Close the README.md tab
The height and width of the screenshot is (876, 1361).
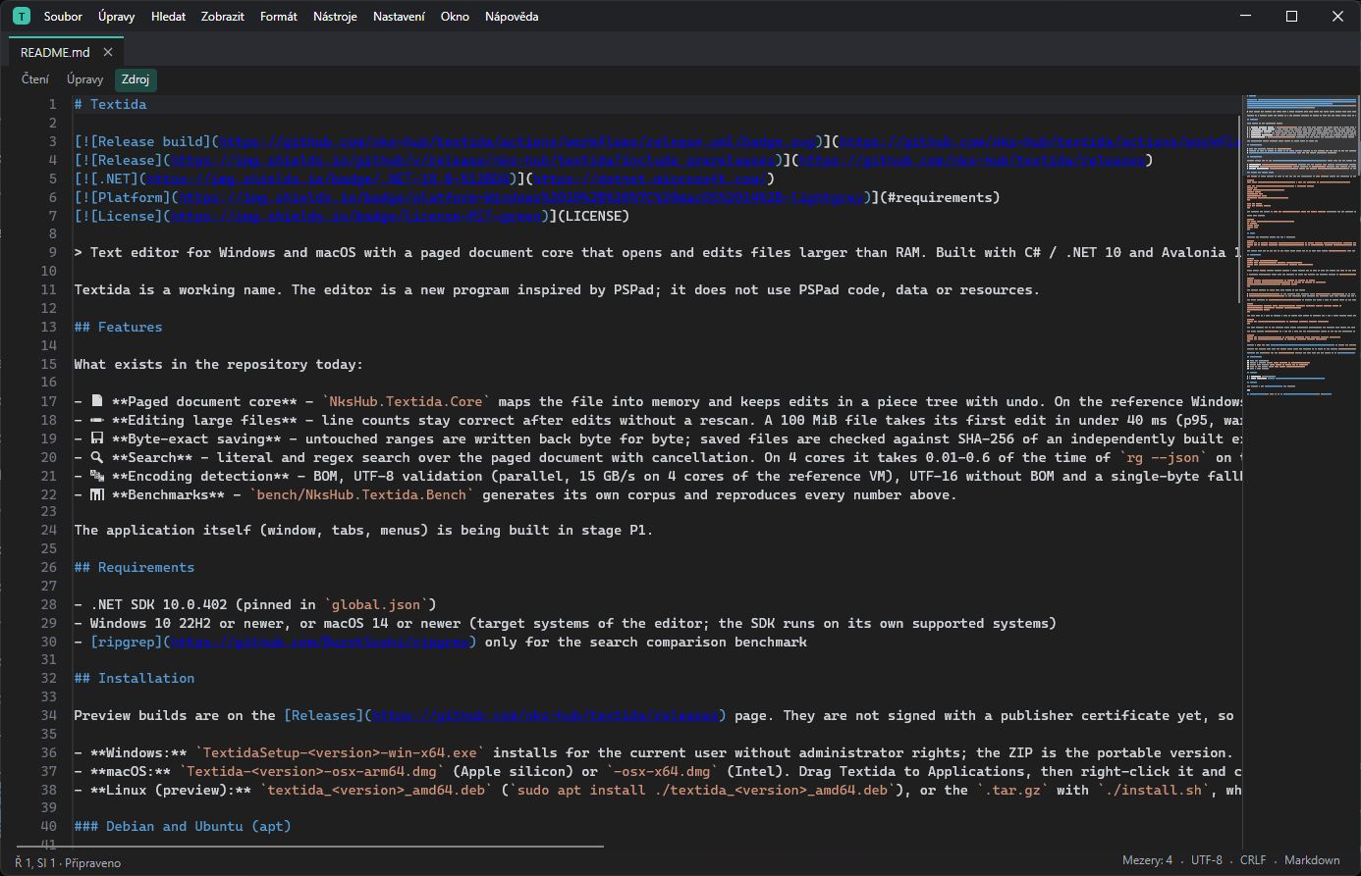[108, 52]
